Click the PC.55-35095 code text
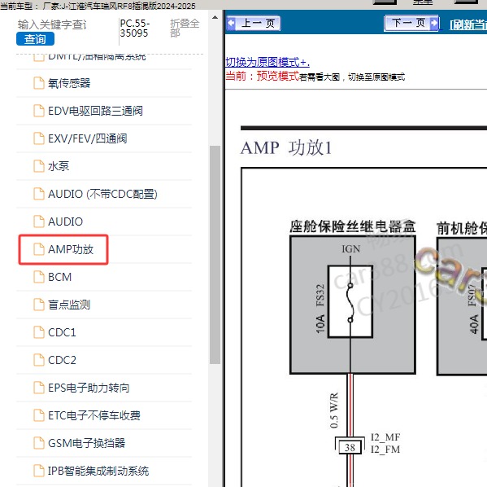Viewport: 487px width, 487px height. [135, 28]
